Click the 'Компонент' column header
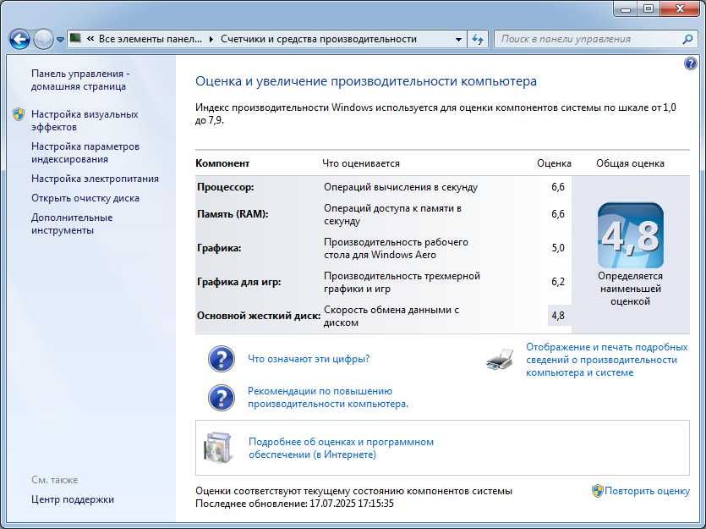Image resolution: width=706 pixels, height=529 pixels. click(x=222, y=163)
